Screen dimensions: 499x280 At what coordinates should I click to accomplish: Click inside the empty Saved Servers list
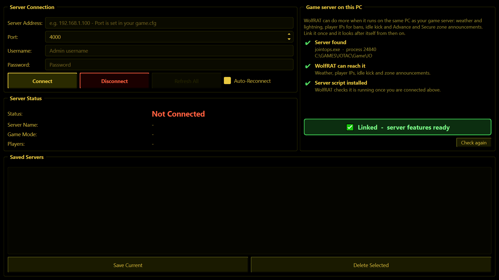click(x=250, y=210)
